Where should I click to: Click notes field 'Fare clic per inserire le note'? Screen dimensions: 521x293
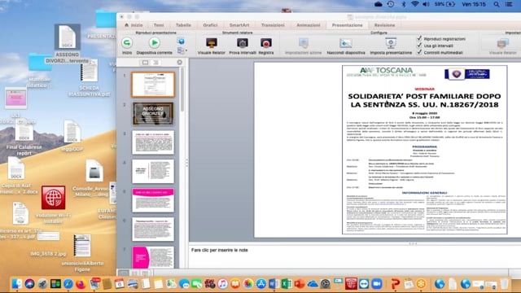(220, 250)
